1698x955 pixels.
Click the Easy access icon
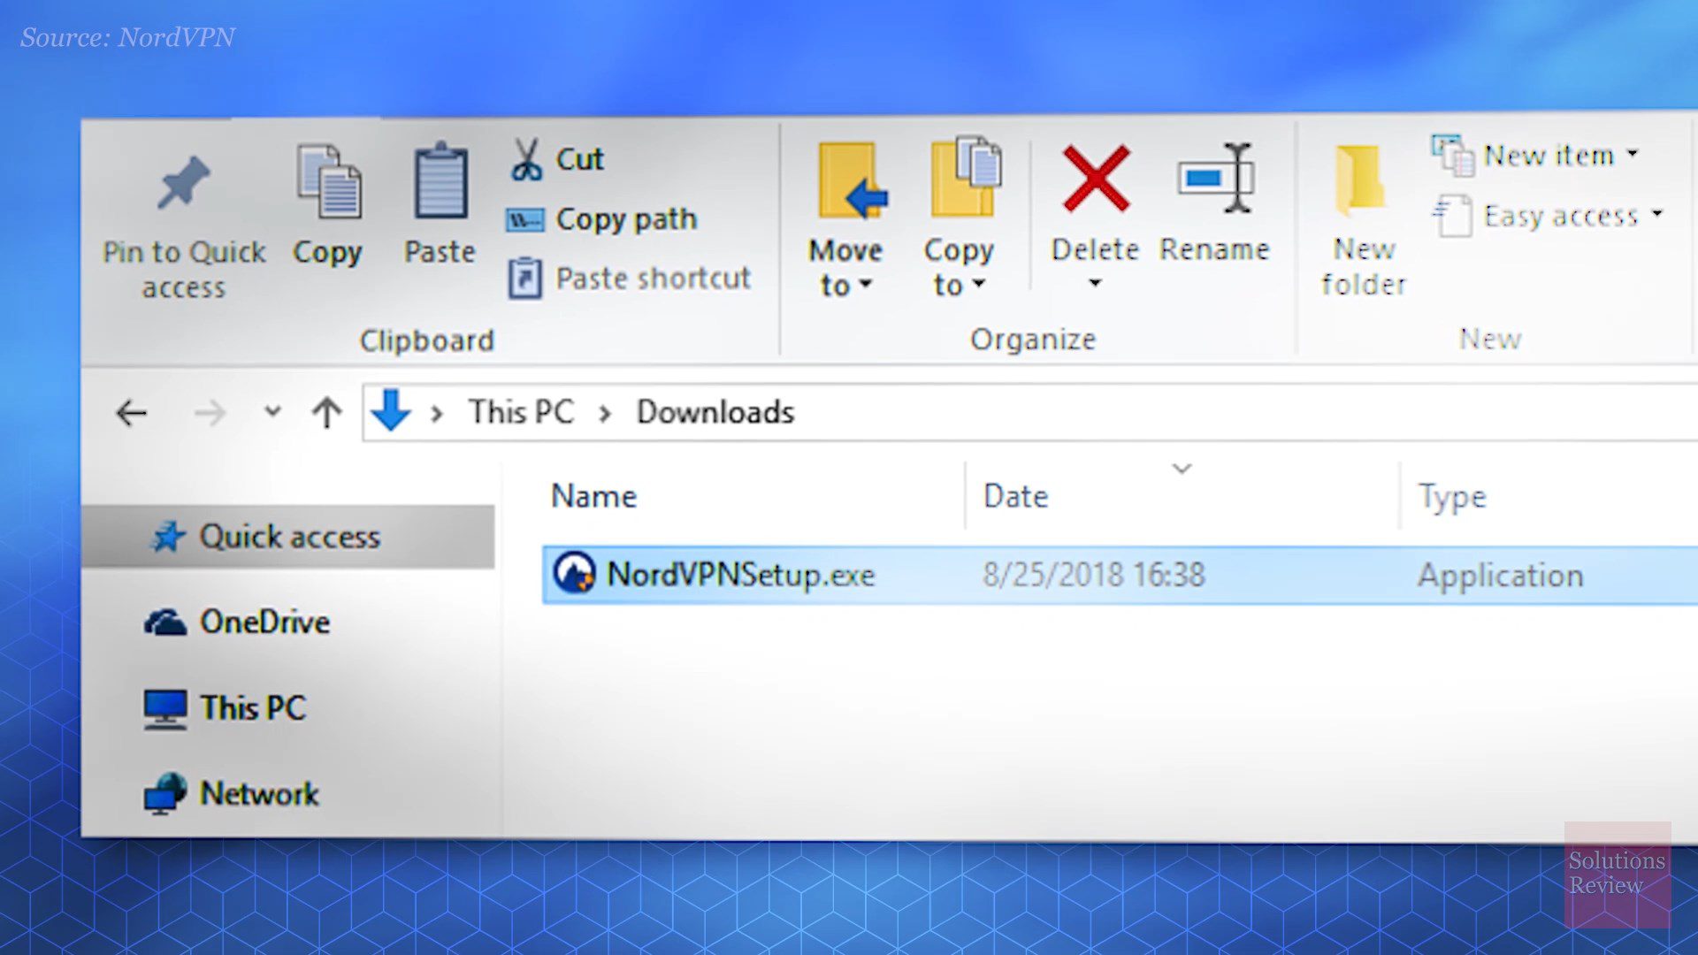(x=1452, y=216)
